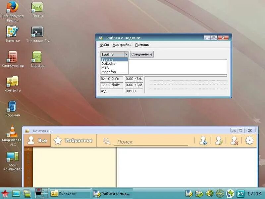Screen dimensions: 265x199
Task: Switch to the Все contacts tab
Action: tap(37, 140)
